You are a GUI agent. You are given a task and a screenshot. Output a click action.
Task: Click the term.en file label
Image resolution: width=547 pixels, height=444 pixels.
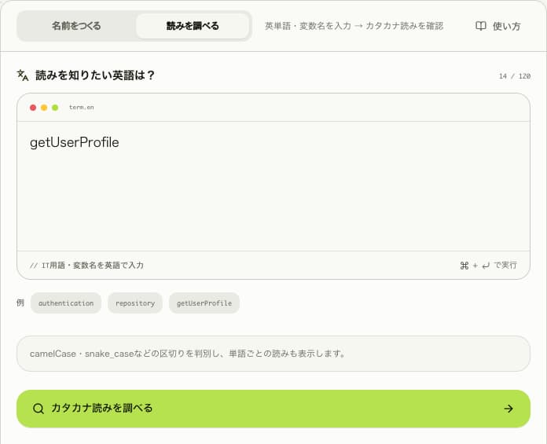(81, 108)
